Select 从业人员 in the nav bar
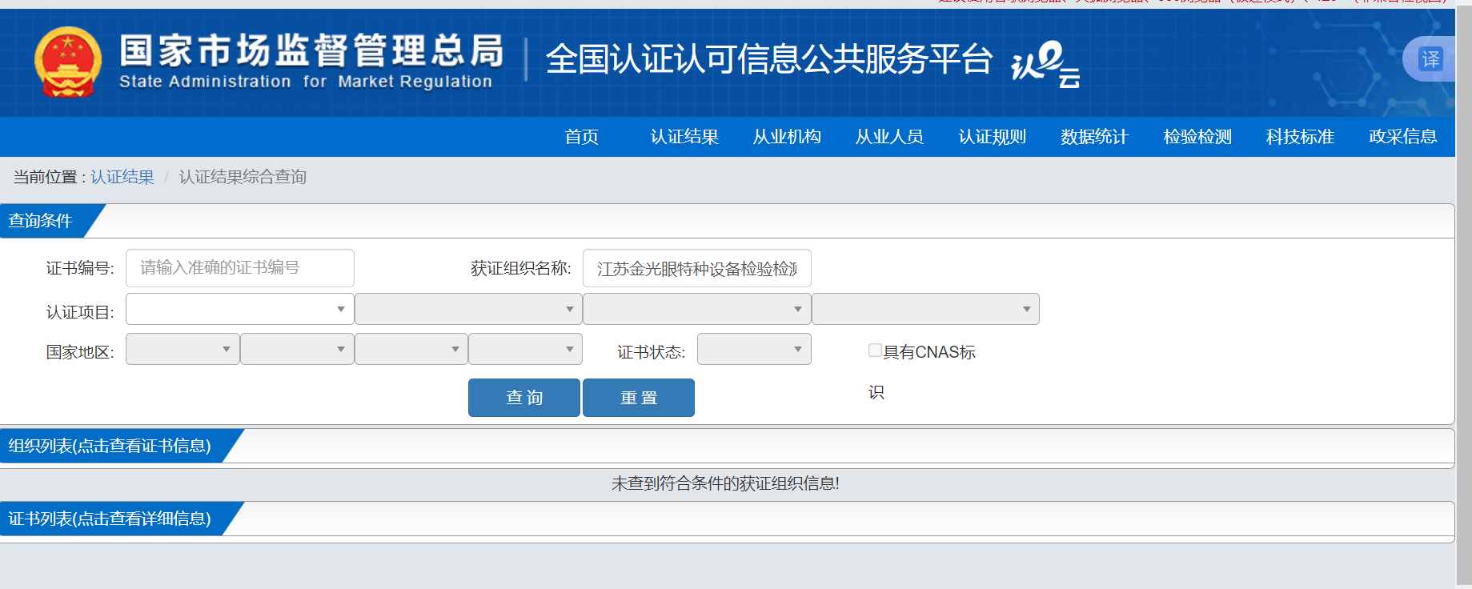Screen dimensions: 1472x589 tap(889, 137)
